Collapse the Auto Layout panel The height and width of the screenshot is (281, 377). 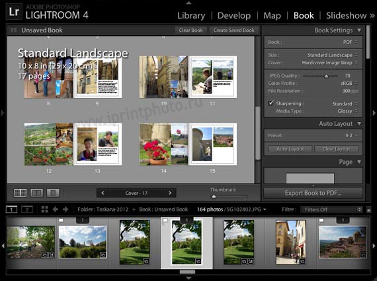coord(359,124)
